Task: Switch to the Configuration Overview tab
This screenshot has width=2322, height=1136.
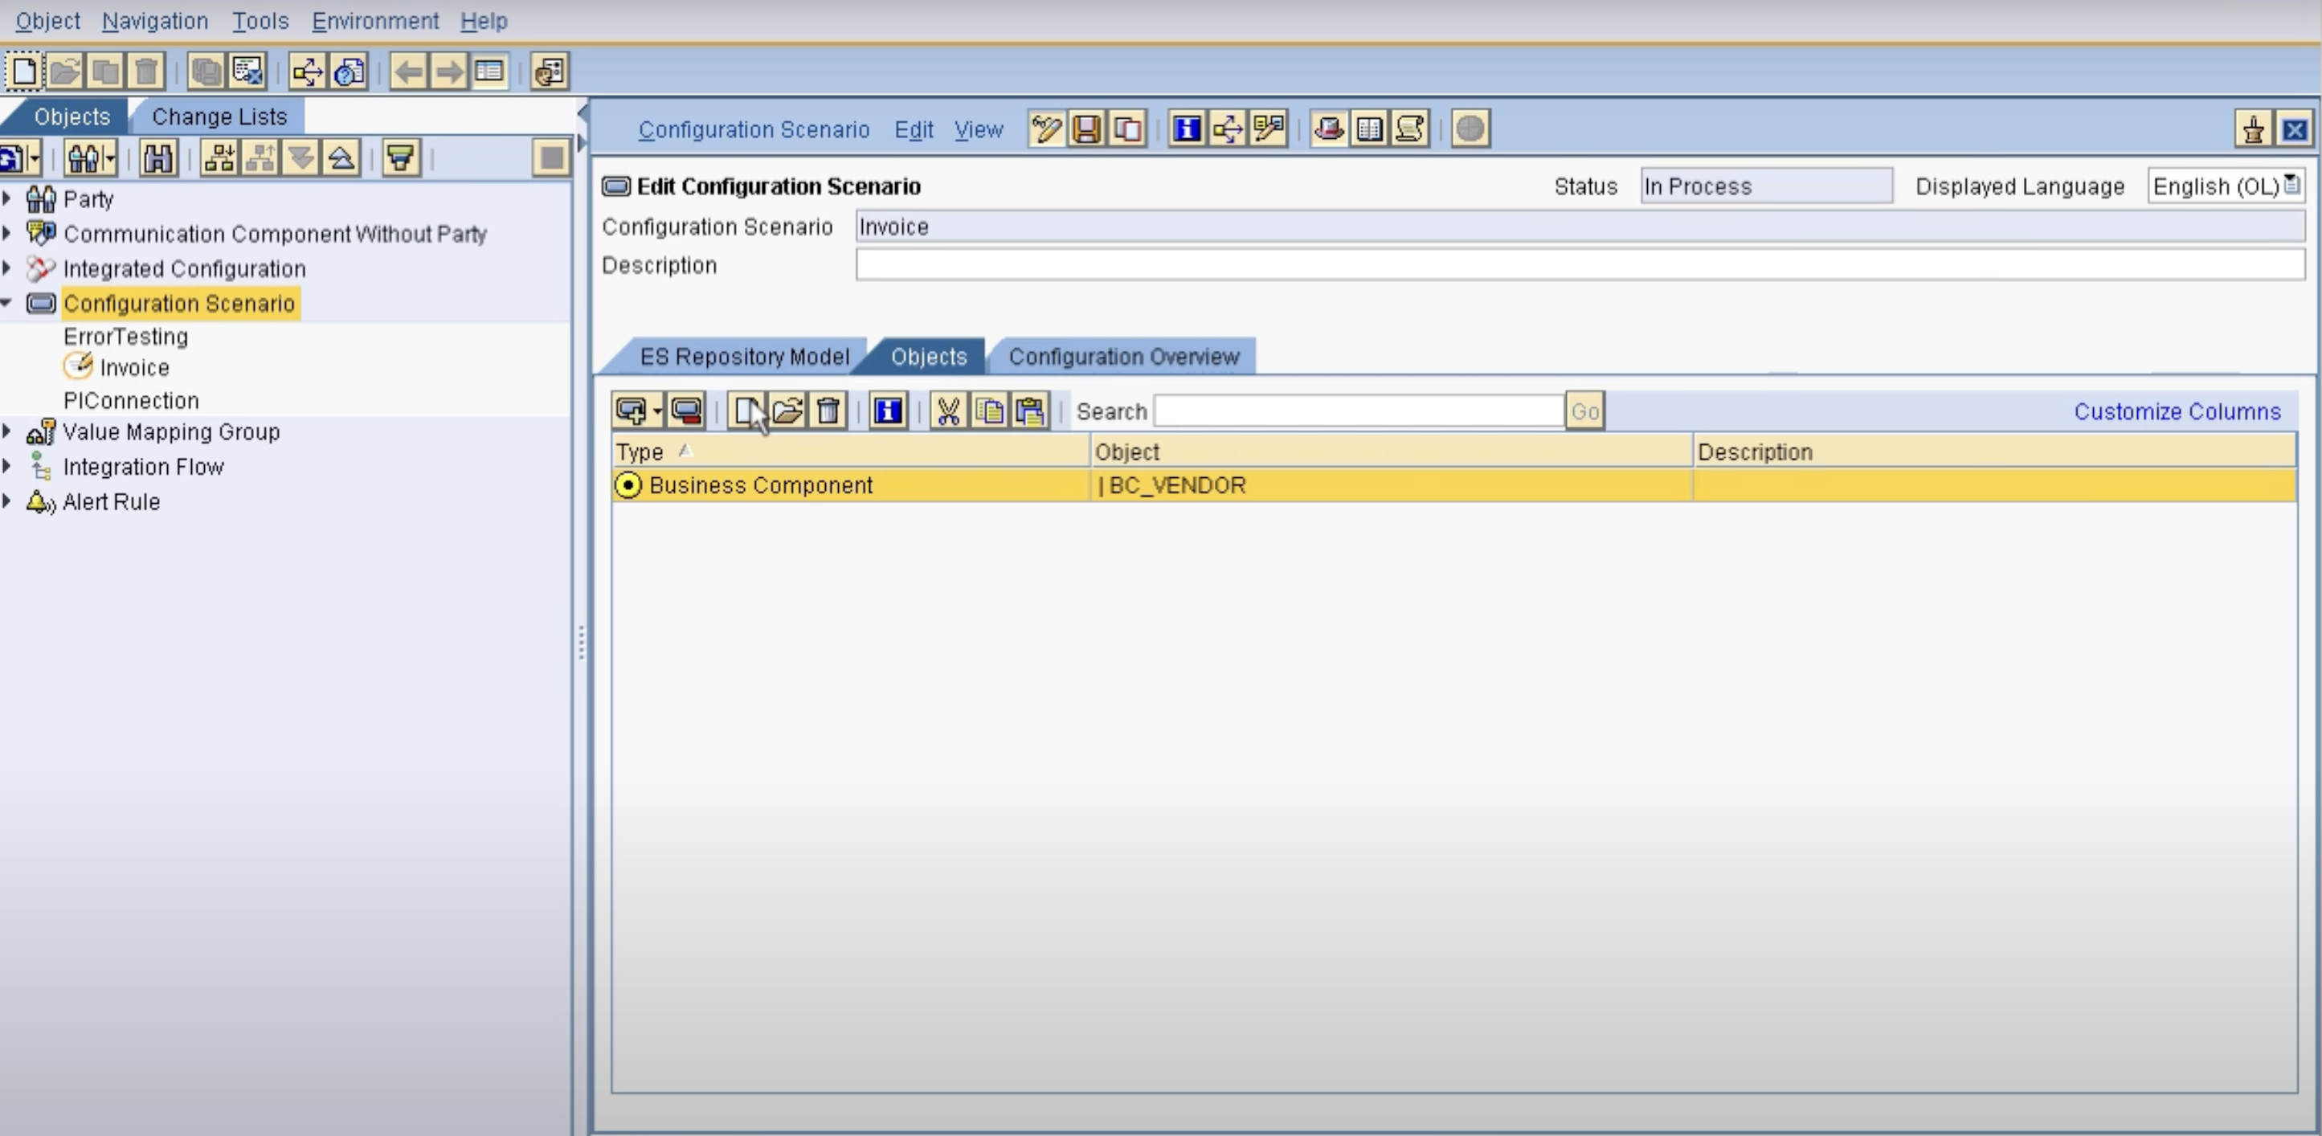Action: pos(1123,357)
